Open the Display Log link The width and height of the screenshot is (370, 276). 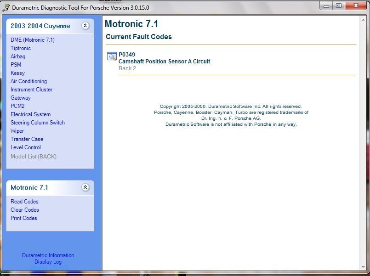48,262
